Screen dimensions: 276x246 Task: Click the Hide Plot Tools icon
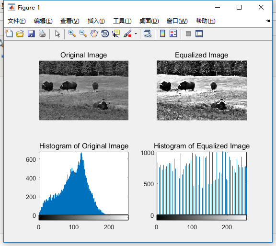[188, 34]
